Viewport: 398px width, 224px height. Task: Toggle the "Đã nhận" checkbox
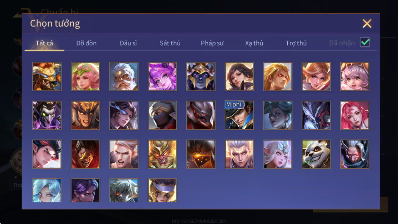click(365, 43)
